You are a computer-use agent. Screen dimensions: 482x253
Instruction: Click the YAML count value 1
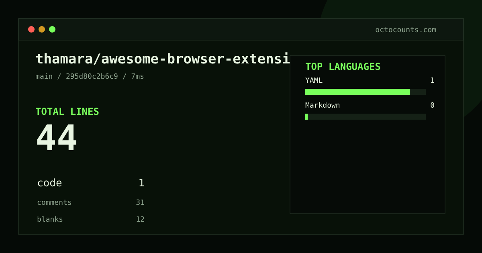432,80
